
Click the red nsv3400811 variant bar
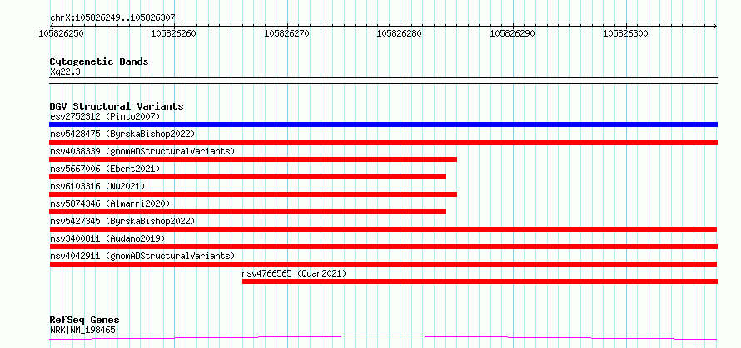click(x=383, y=247)
